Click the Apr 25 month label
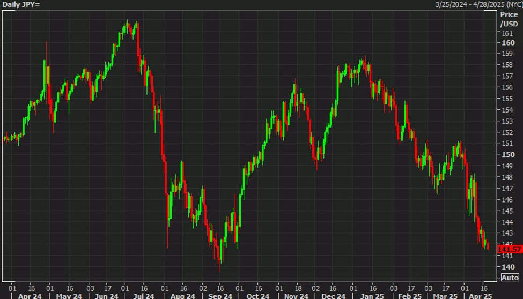 pos(480,296)
